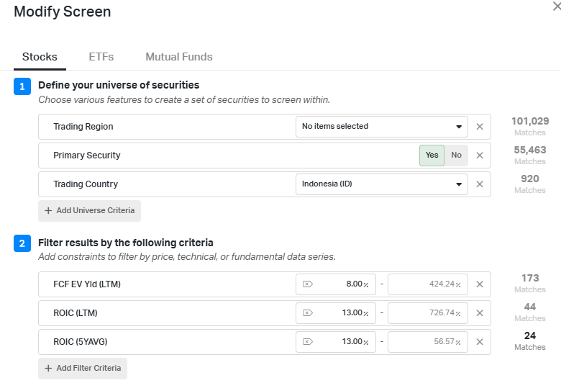Click Add Filter Criteria button
Screen dimensions: 561x383
tap(83, 369)
